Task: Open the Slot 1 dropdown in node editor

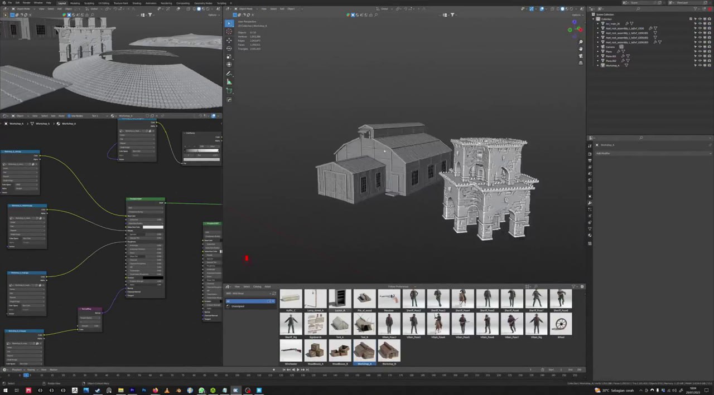Action: pos(99,116)
